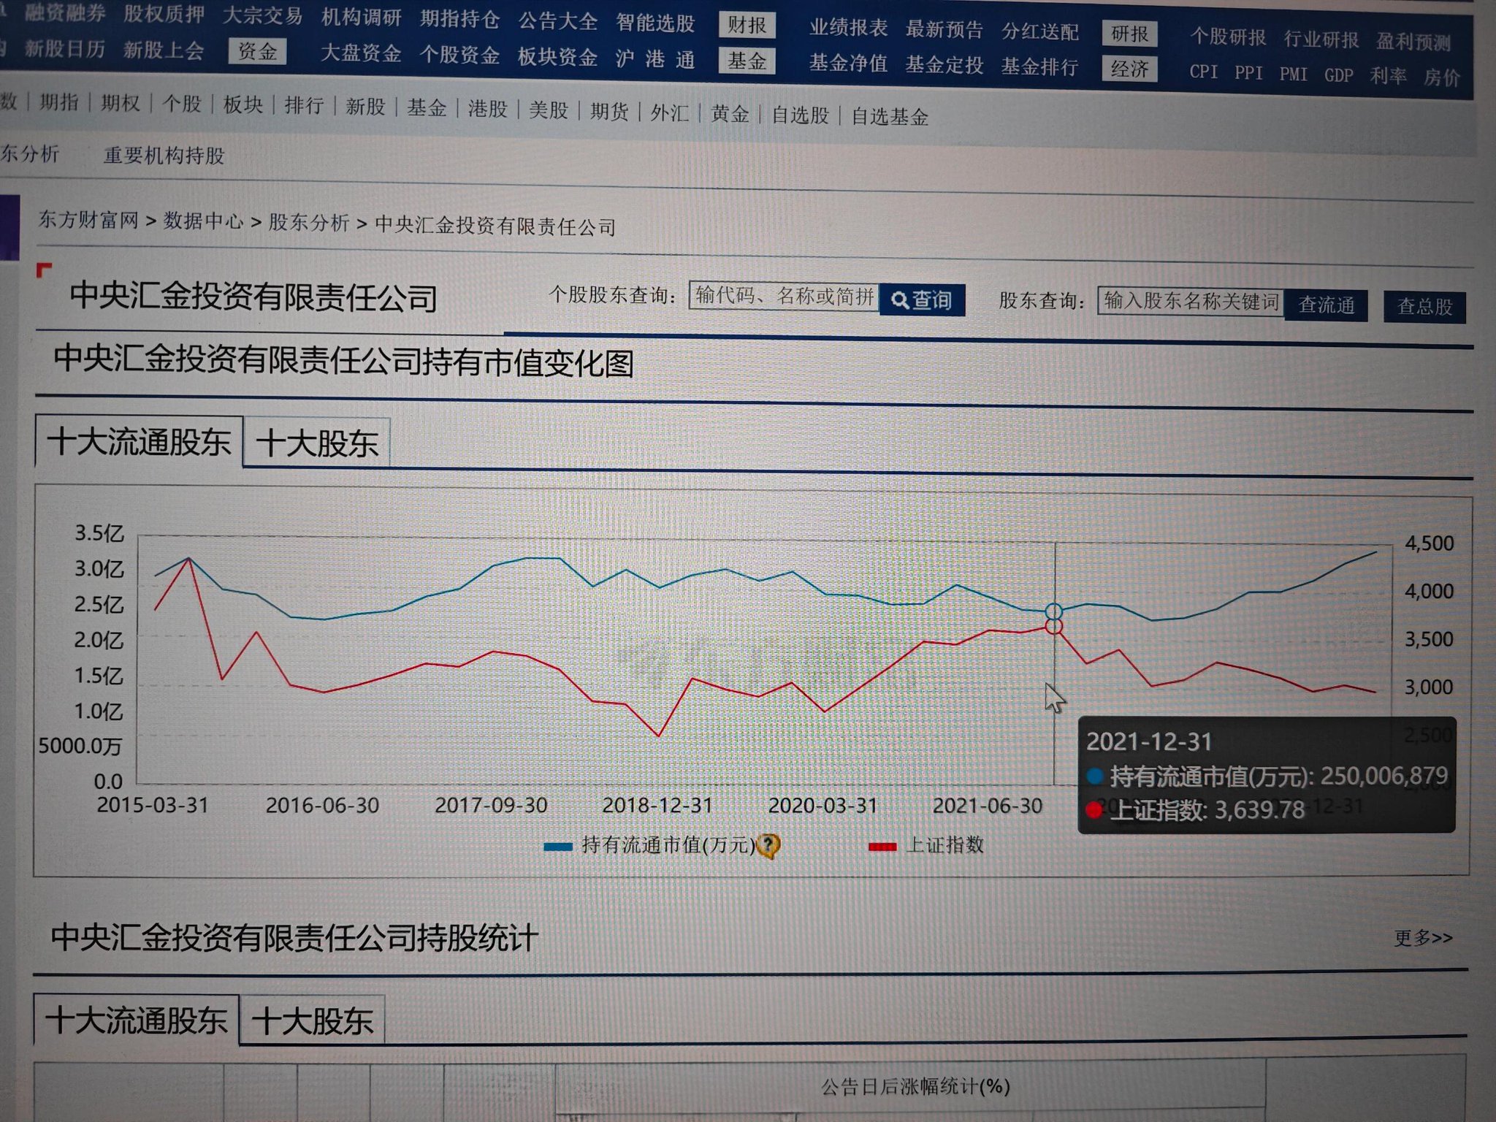Go to 东方财富网 breadcrumb home
Image resolution: width=1496 pixels, height=1122 pixels.
pos(88,219)
